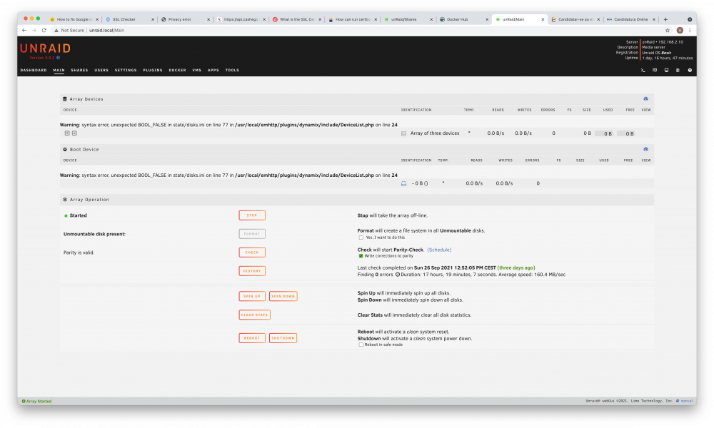Click the Not Secure warning icon
Screen dimensions: 714x428
tap(56, 31)
